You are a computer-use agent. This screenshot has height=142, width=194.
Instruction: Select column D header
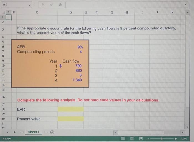[70, 13]
